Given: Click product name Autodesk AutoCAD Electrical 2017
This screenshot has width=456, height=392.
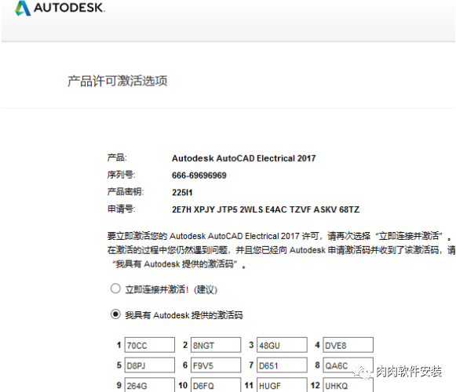Looking at the screenshot, I should [244, 158].
